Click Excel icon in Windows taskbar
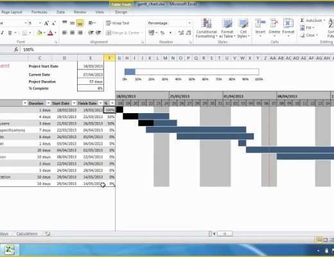 tap(10, 250)
